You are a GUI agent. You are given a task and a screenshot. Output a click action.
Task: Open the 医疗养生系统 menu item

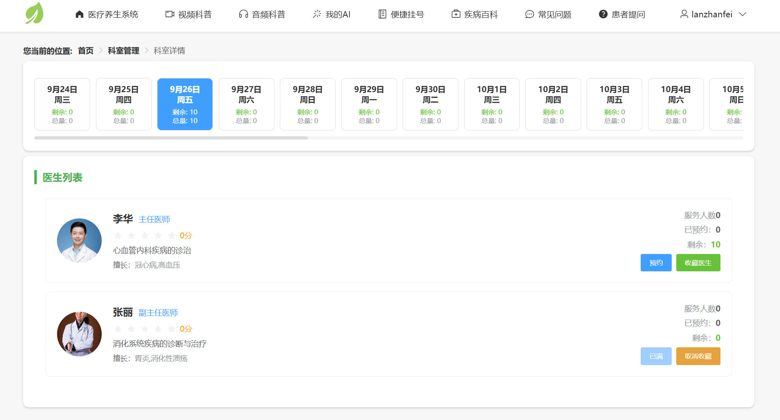point(107,14)
